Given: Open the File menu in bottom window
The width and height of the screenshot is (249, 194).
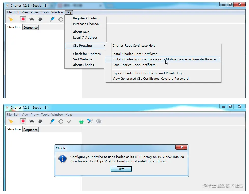Looking at the screenshot, I should [9, 115].
